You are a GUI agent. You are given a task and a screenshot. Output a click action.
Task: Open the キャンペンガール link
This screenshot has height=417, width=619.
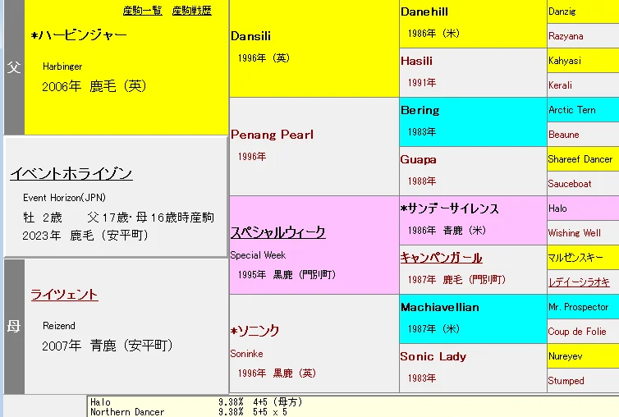441,258
